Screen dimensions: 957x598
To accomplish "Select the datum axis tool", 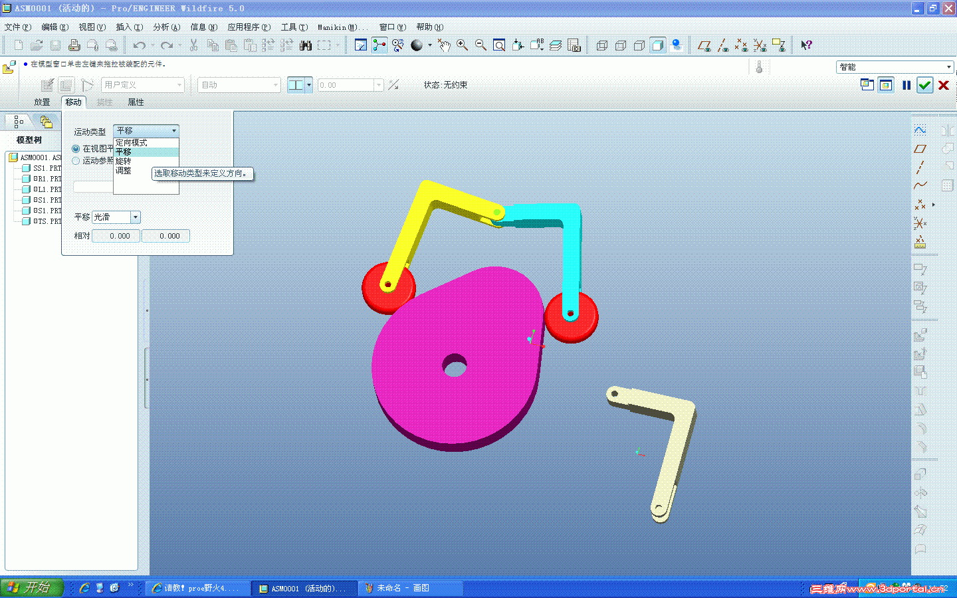I will coord(920,167).
